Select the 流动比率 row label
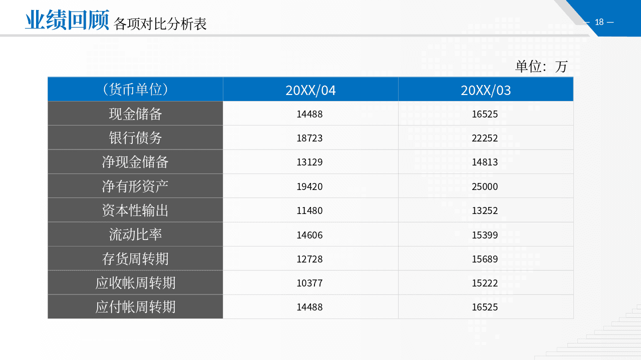 (135, 234)
